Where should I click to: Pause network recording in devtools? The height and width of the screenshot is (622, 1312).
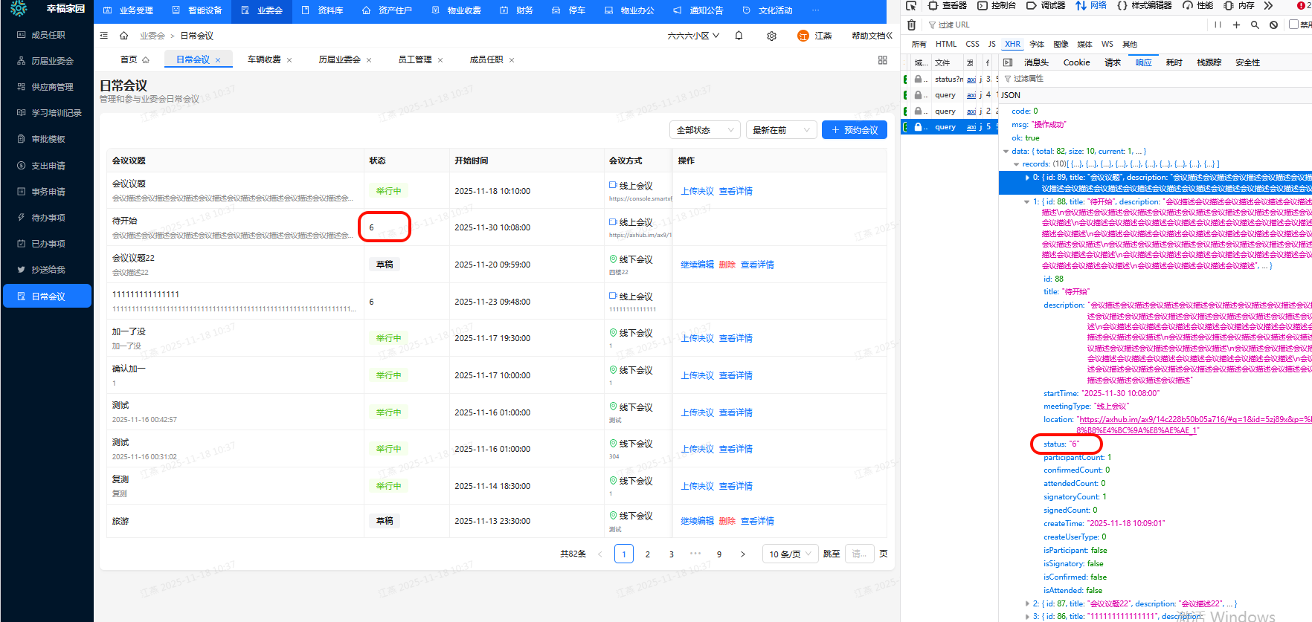[x=1218, y=25]
